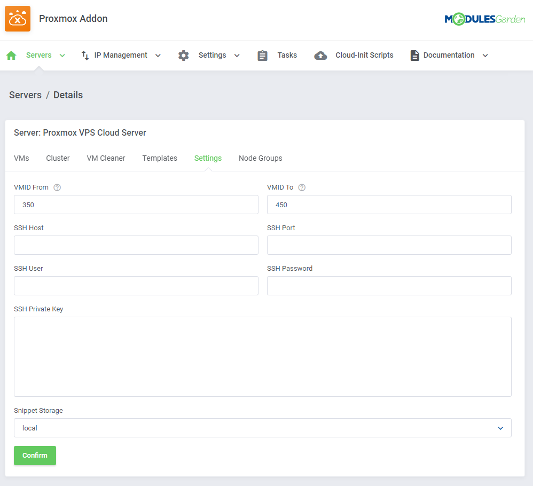Click the IP Management arrows icon
Screen dimensions: 533x486
coord(85,56)
